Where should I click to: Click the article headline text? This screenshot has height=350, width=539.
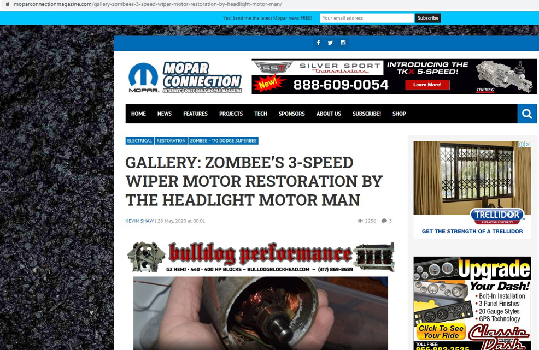point(254,181)
